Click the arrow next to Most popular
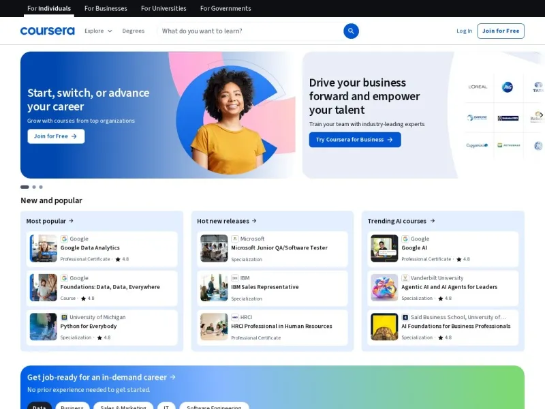 tap(72, 221)
